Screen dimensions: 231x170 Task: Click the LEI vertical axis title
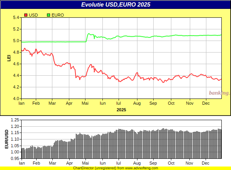[x=9, y=58]
